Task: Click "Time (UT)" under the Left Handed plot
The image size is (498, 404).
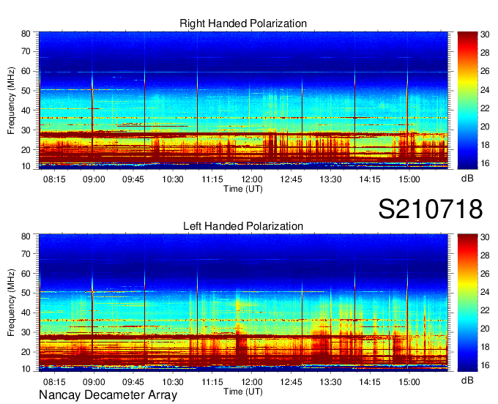Action: (x=243, y=392)
